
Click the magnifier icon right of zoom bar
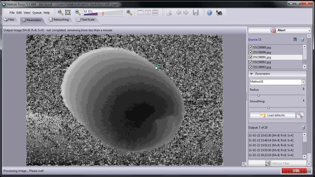tap(129, 12)
